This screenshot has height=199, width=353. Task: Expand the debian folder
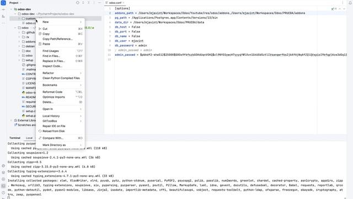[19, 46]
